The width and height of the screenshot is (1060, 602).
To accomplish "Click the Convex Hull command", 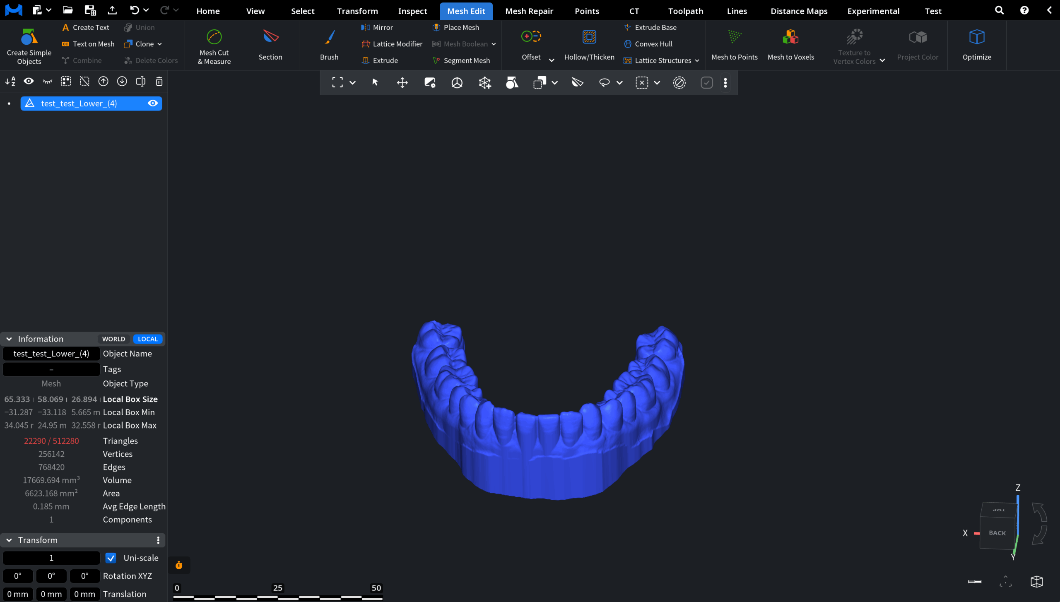I will point(653,44).
